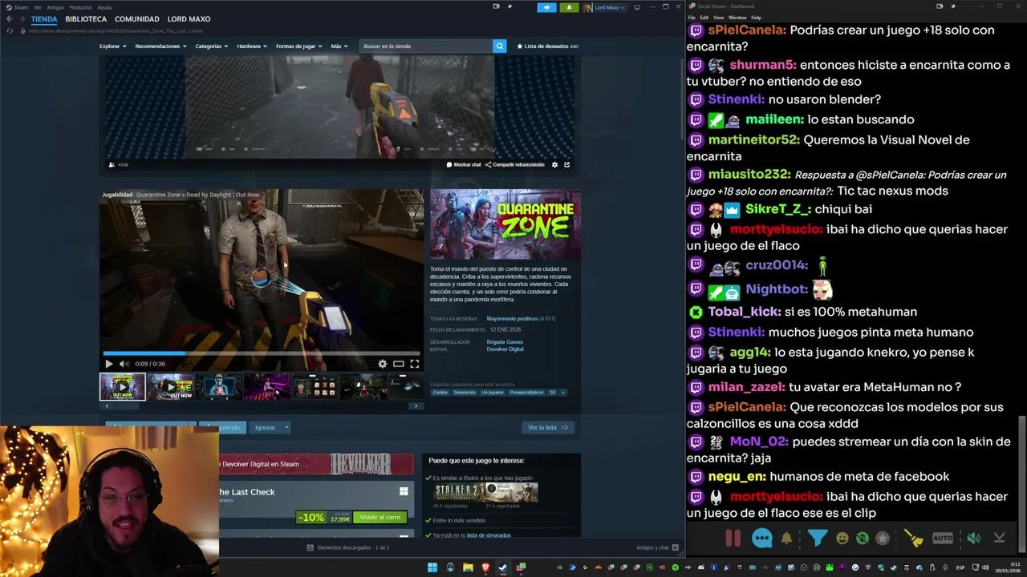The width and height of the screenshot is (1027, 577).
Task: Toggle the green crossed-out dollar donations icon
Action: [862, 539]
